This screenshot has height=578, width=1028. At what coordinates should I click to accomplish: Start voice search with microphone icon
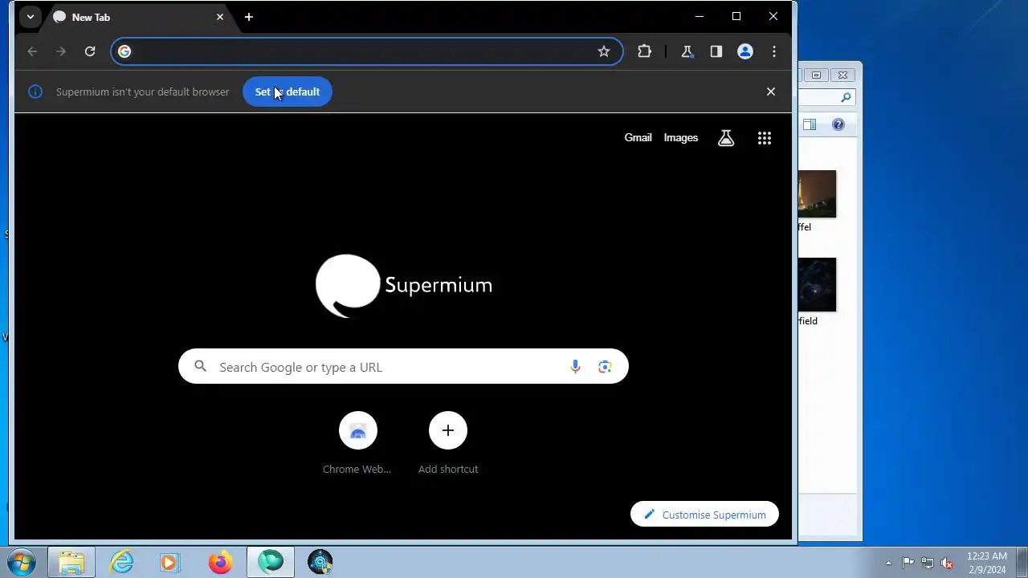(x=575, y=367)
